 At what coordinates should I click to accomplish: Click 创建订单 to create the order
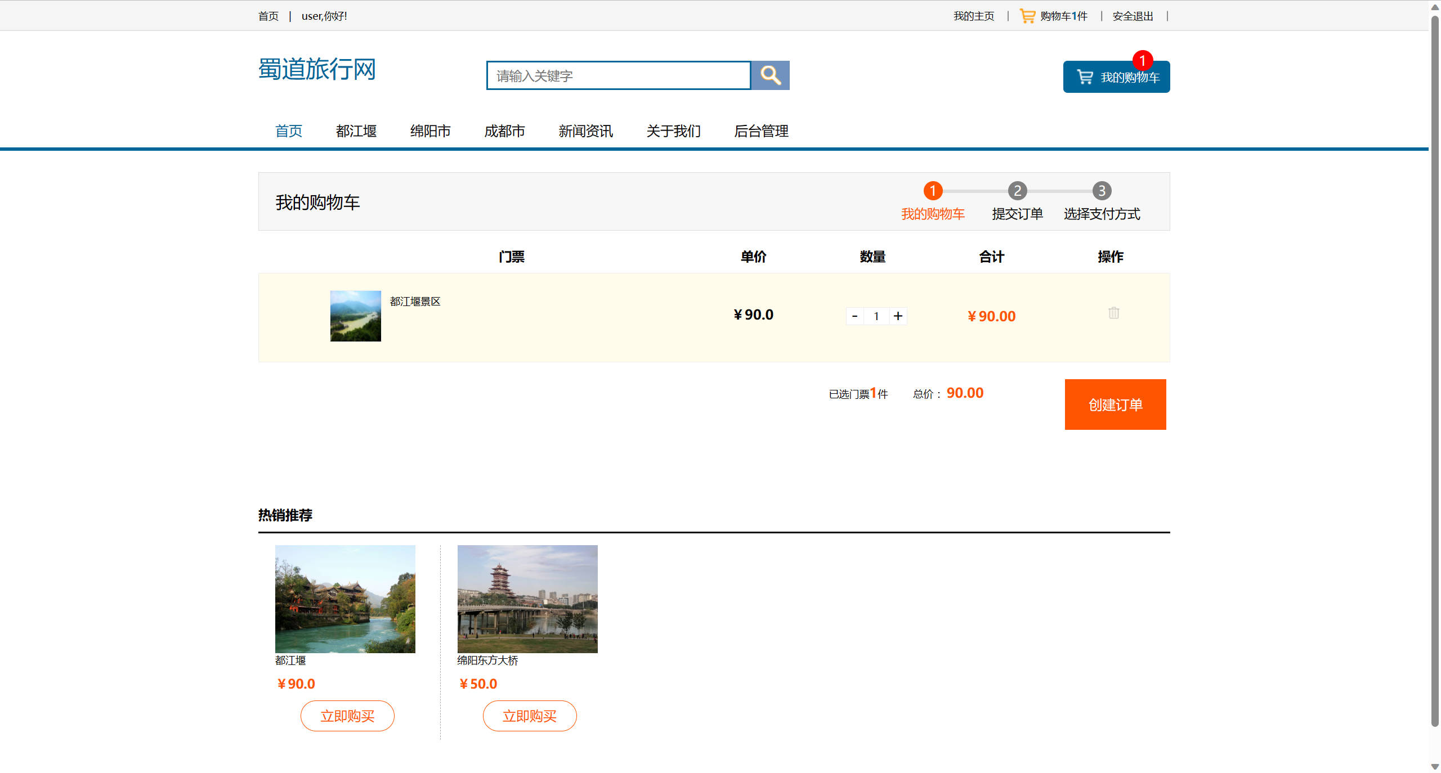1115,404
